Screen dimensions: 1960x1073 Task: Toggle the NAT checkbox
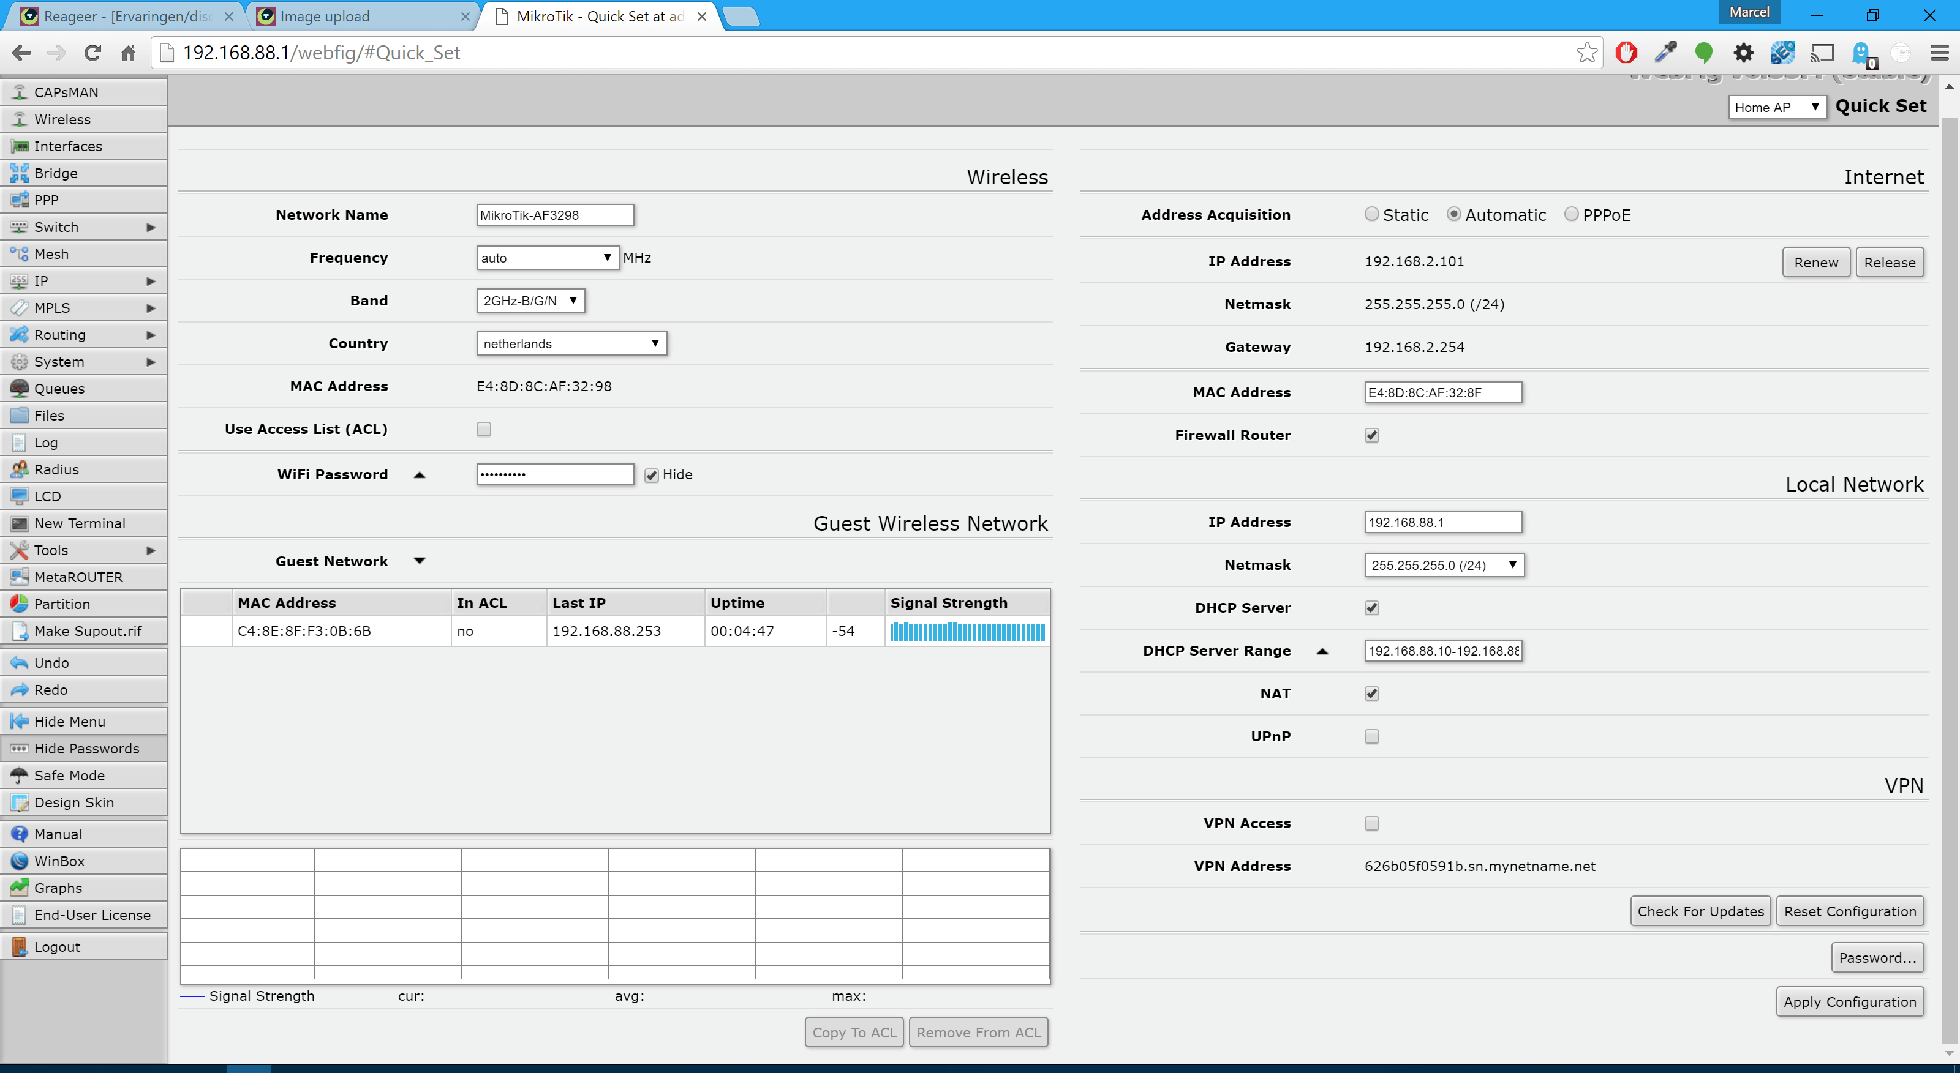[1372, 694]
